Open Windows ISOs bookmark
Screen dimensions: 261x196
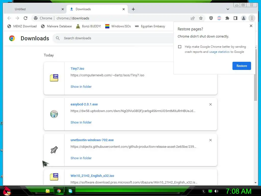tap(118, 26)
